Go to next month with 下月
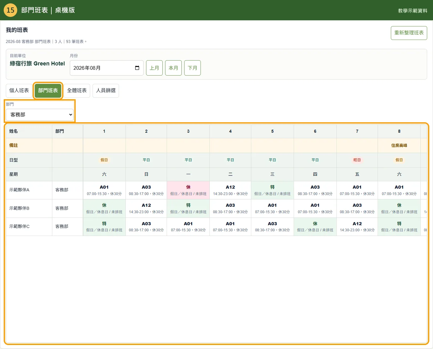Viewport: 433px width, 349px height. pos(193,68)
